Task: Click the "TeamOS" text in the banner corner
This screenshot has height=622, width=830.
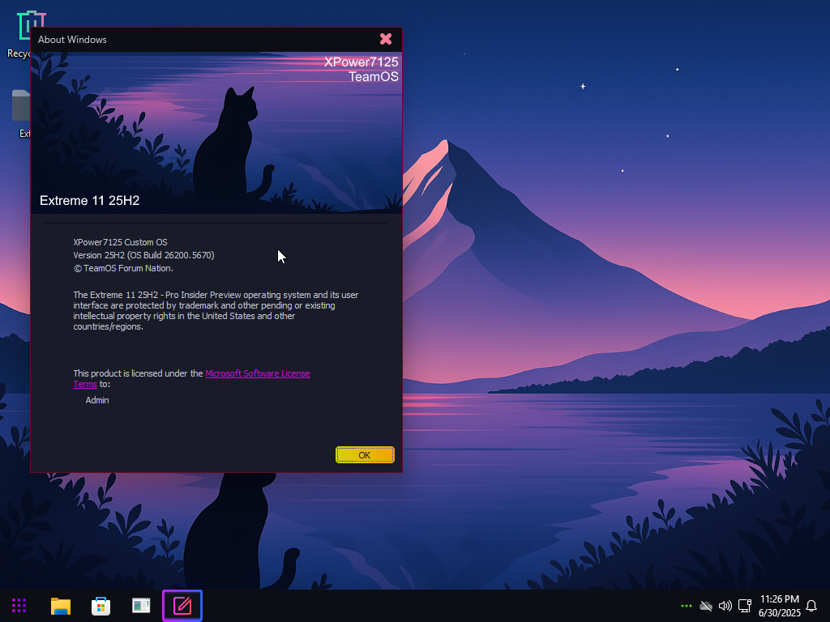Action: [373, 77]
